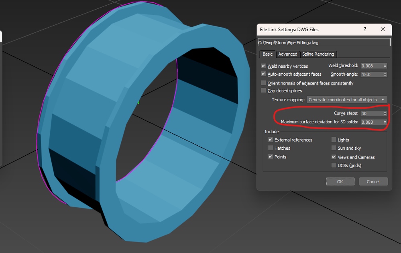Screen dimensions: 401x253
Task: Enable Hatches include option
Action: 270,148
